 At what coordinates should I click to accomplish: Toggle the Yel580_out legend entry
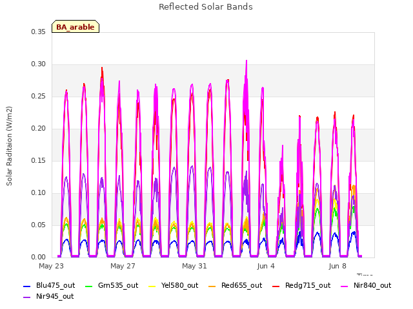click(x=174, y=286)
